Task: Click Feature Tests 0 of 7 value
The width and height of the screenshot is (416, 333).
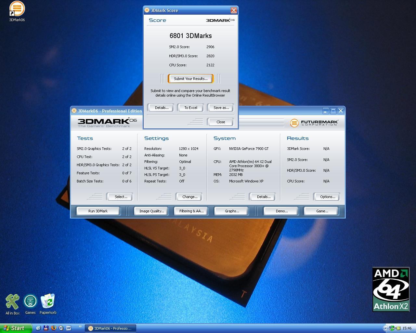Action: [x=127, y=173]
